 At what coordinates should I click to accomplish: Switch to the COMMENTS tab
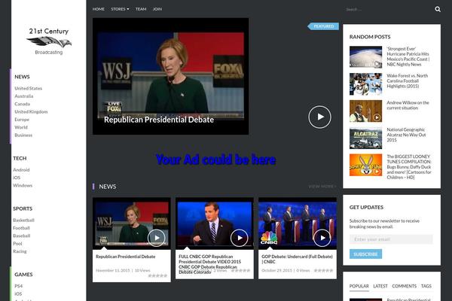pos(404,286)
